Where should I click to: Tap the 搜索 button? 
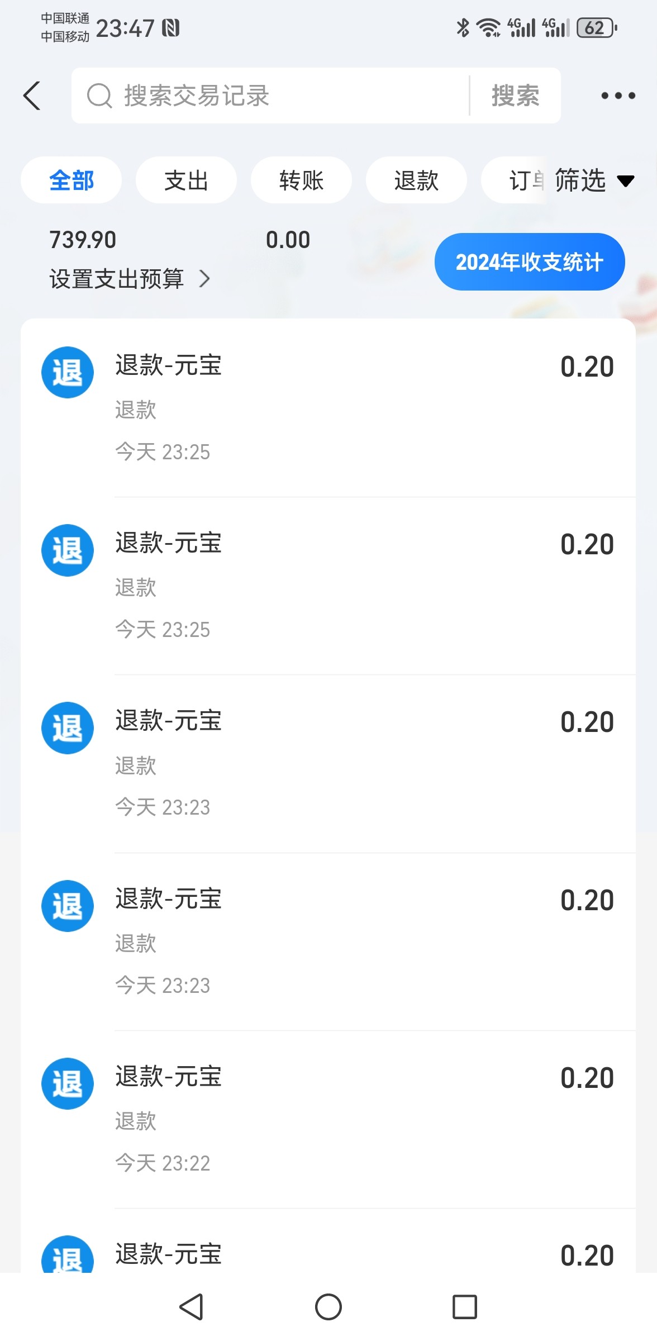(x=515, y=96)
